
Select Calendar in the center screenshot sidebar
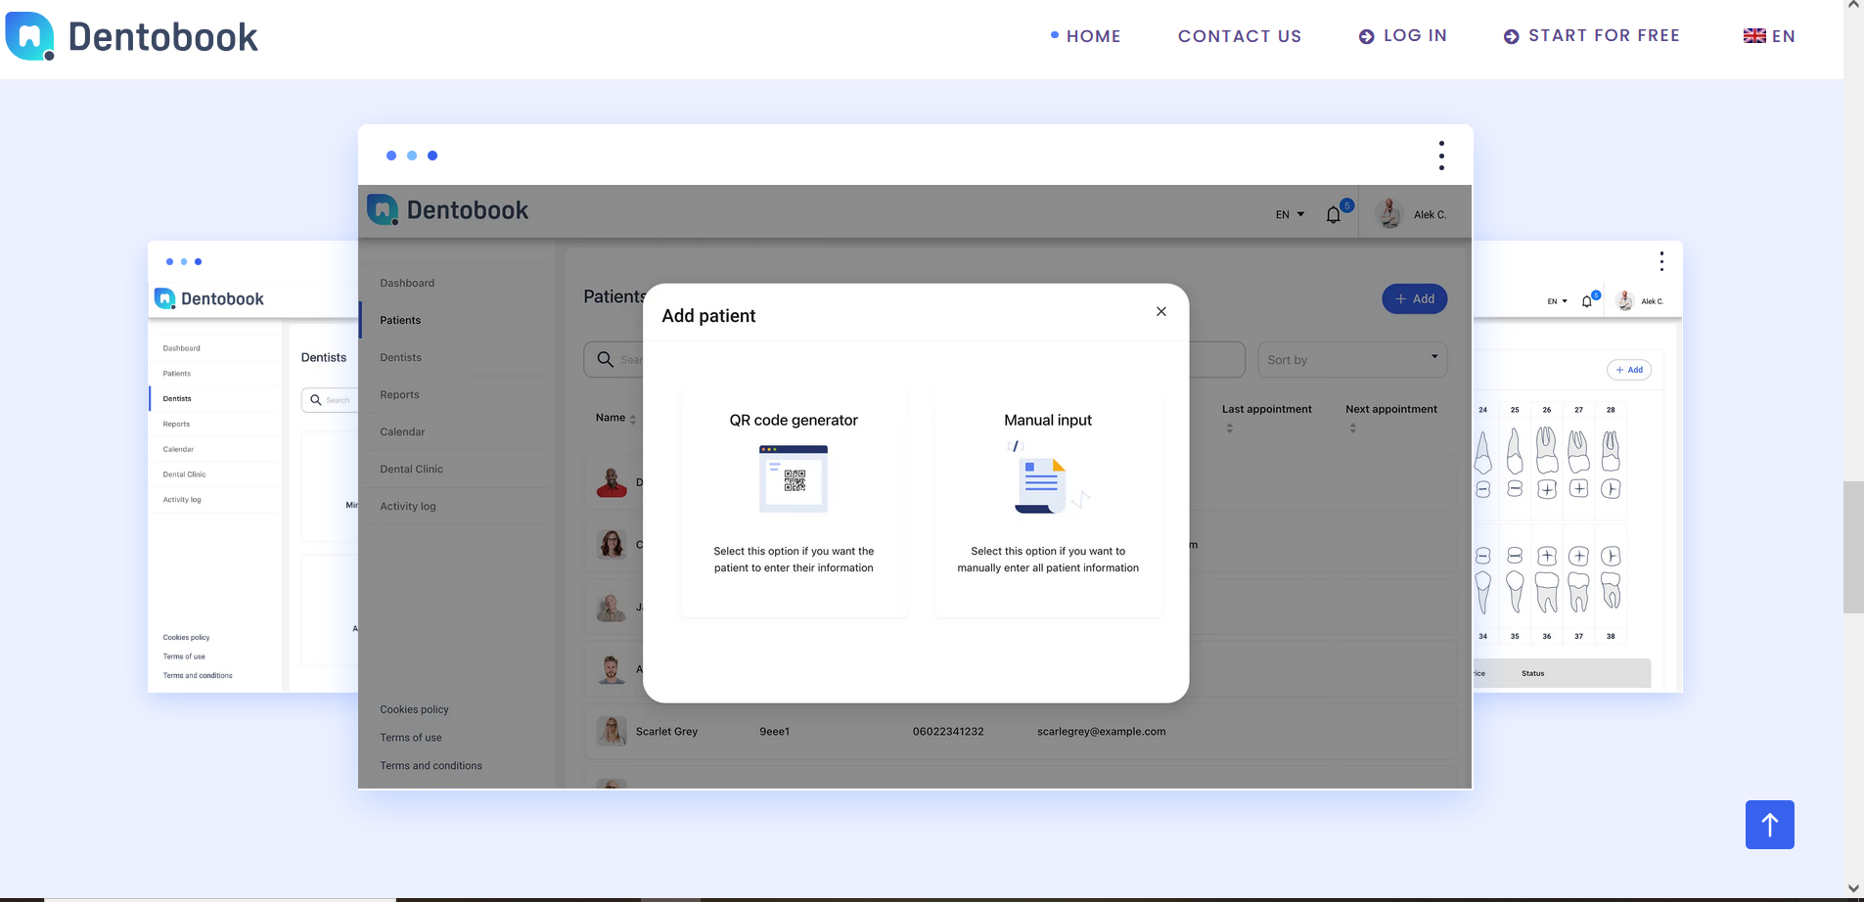402,431
